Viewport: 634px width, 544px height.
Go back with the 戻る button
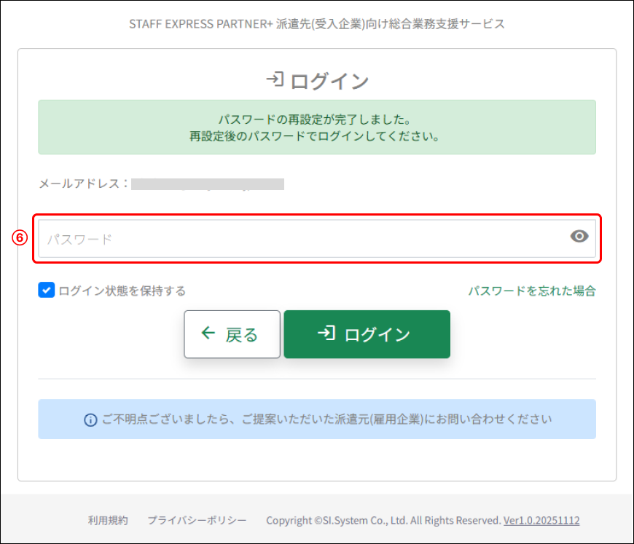click(x=232, y=334)
